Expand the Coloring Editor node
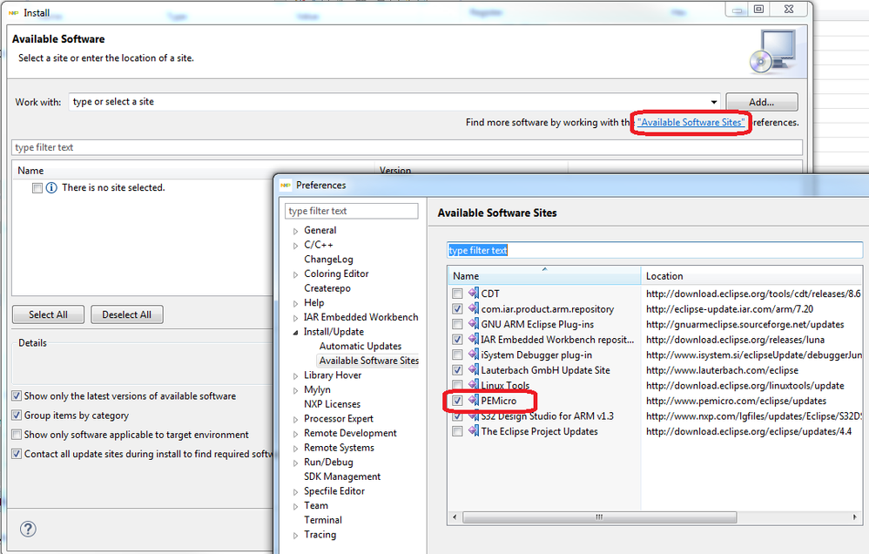This screenshot has height=554, width=869. (295, 274)
